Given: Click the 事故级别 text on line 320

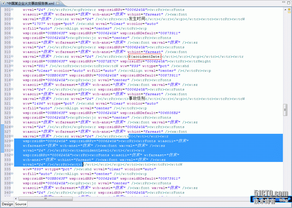Looking at the screenshot, I should pyautogui.click(x=137, y=98).
